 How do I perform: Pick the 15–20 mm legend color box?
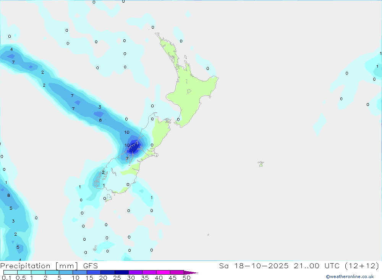94,272
